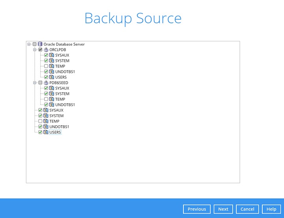Click icon of root-level SYSAUX tablespace

coord(46,110)
